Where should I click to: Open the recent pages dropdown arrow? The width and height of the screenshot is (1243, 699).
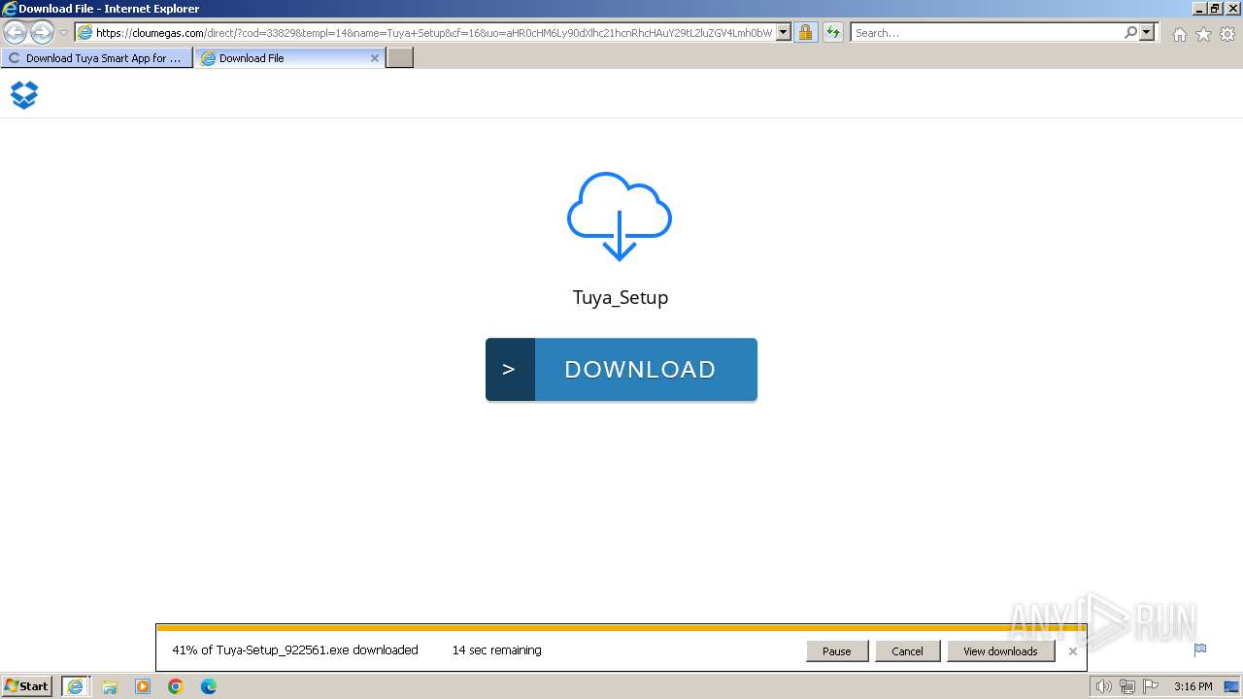click(63, 33)
